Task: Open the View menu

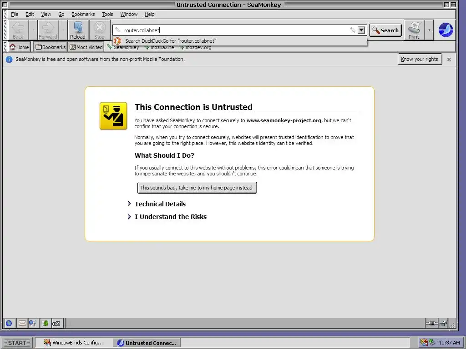Action: tap(46, 14)
